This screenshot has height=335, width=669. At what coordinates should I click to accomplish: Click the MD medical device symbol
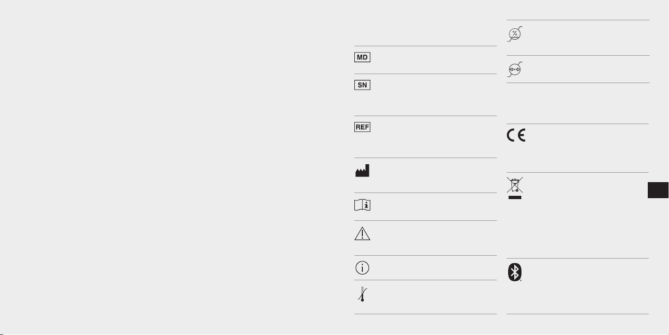pos(362,57)
